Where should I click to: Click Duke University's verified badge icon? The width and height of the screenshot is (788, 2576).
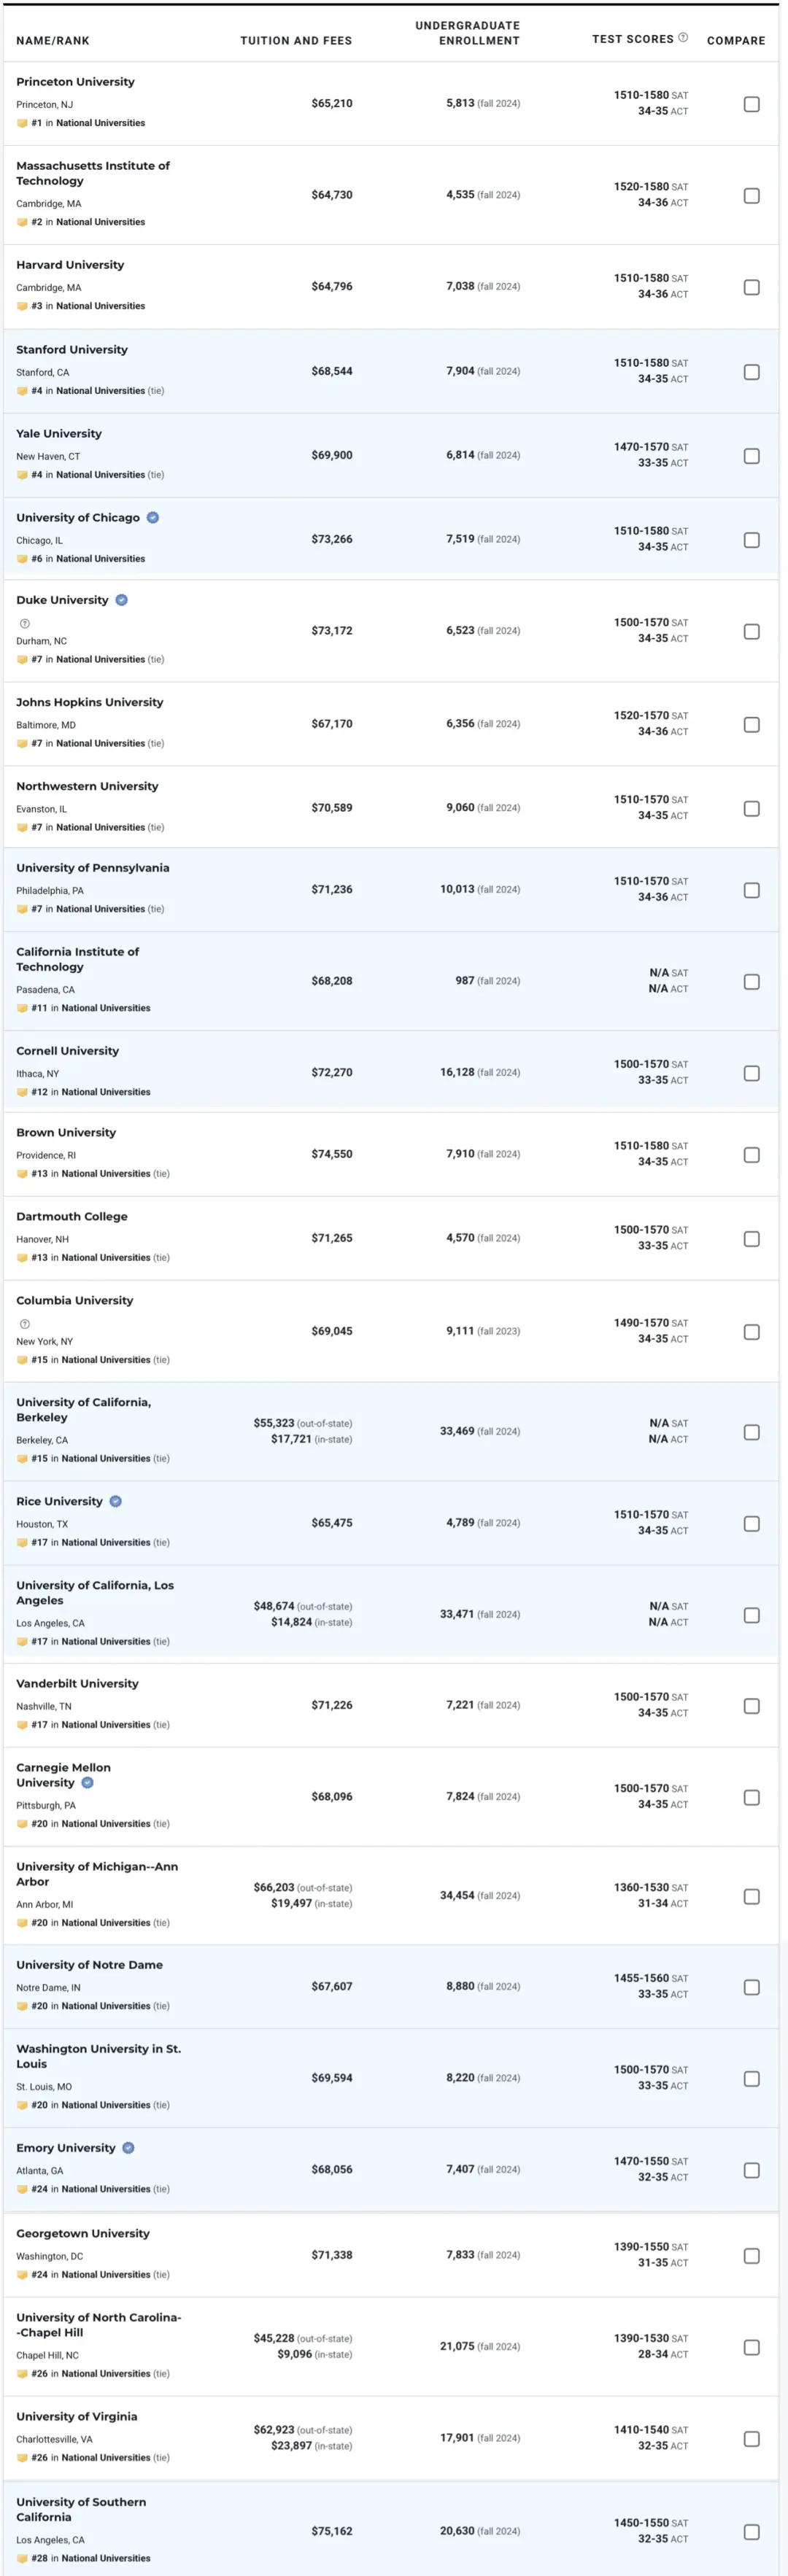click(x=122, y=600)
